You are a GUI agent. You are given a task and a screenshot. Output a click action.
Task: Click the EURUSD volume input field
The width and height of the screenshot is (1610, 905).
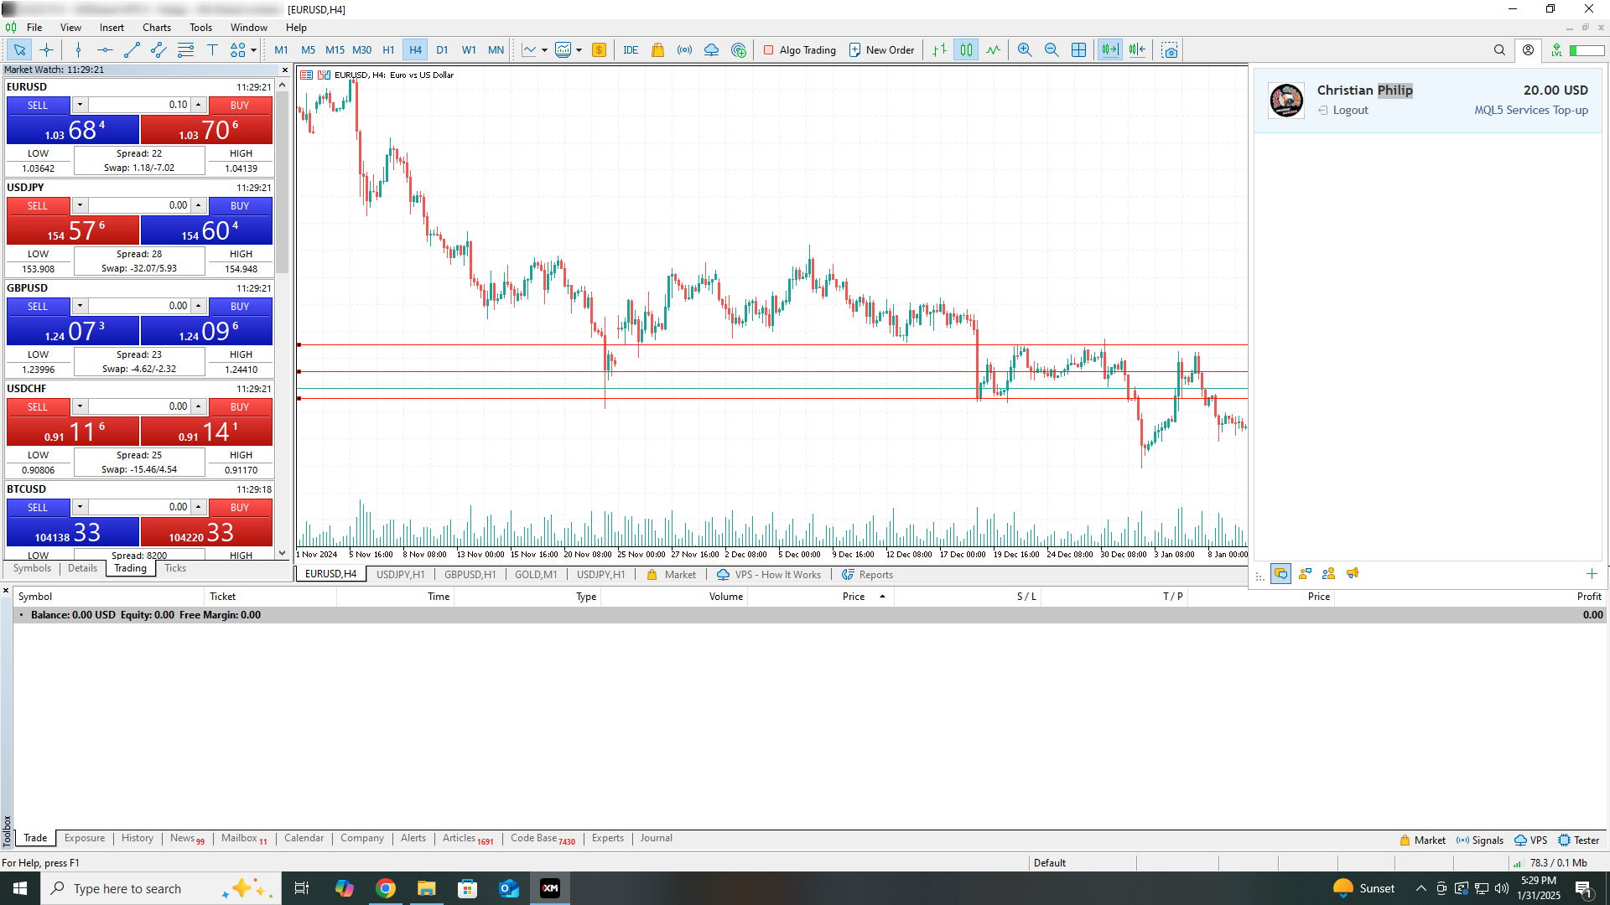coord(140,105)
